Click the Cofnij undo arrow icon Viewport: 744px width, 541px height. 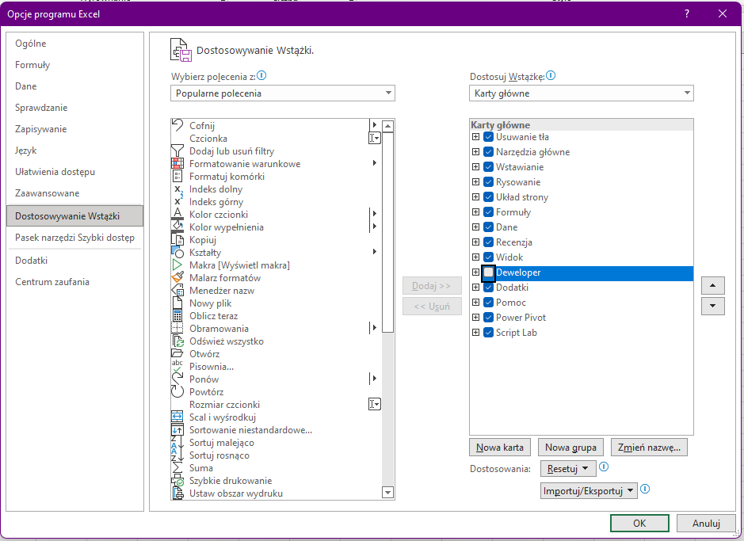click(177, 125)
